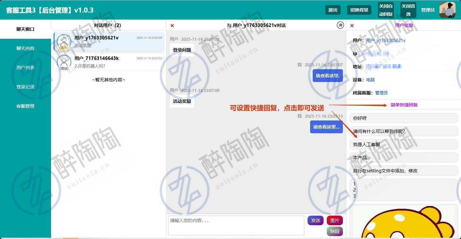461x239 pixels.
Task: Click the message input text box
Action: click(x=236, y=226)
